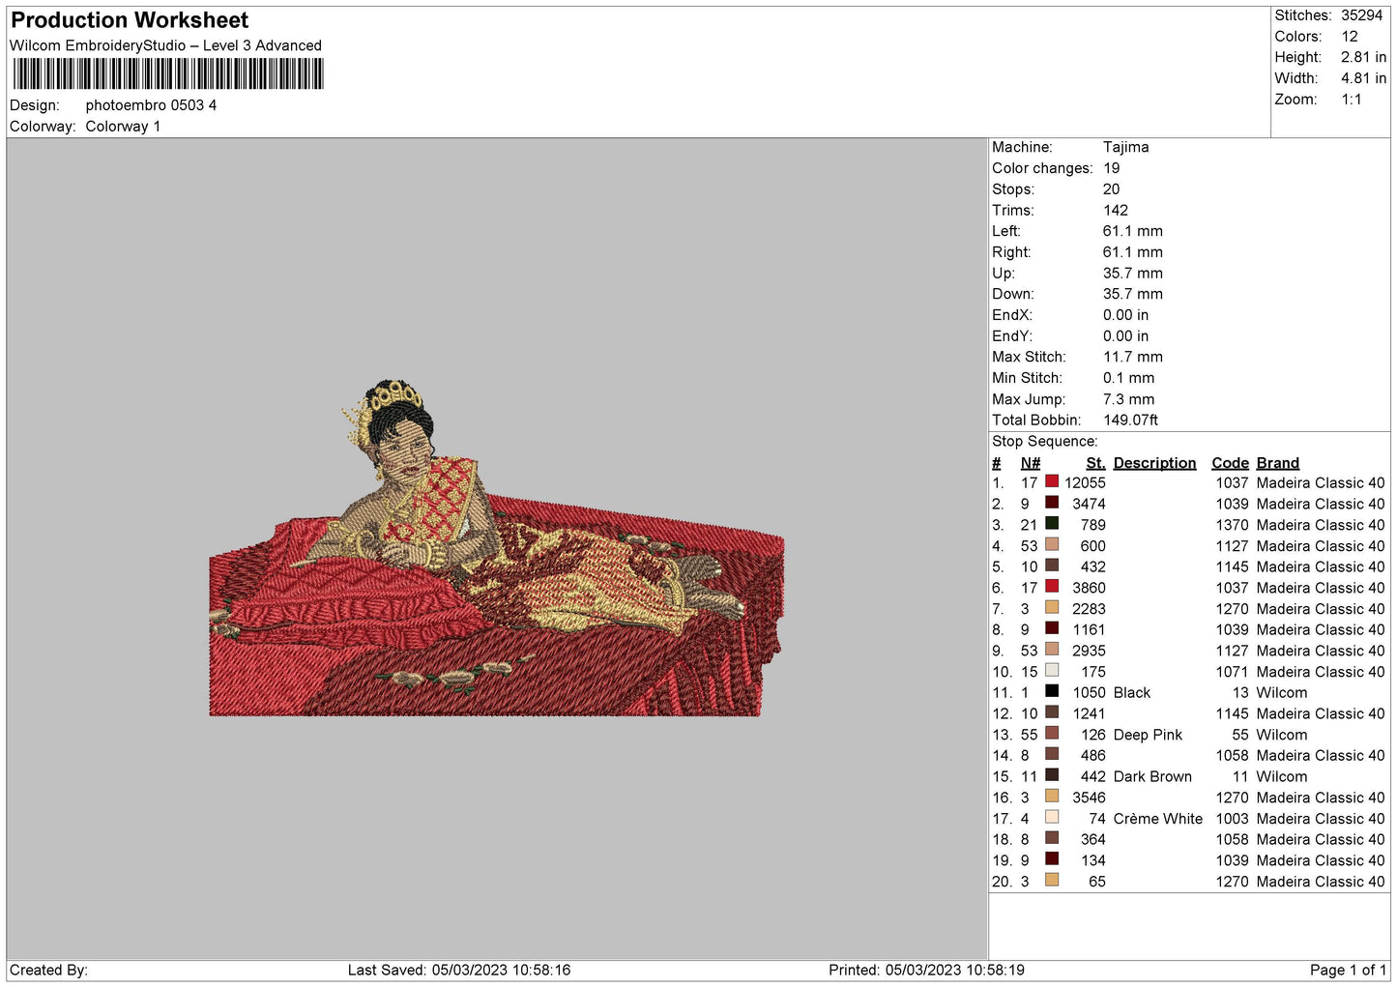
Task: Click the 'N#' column header
Action: [x=1031, y=463]
